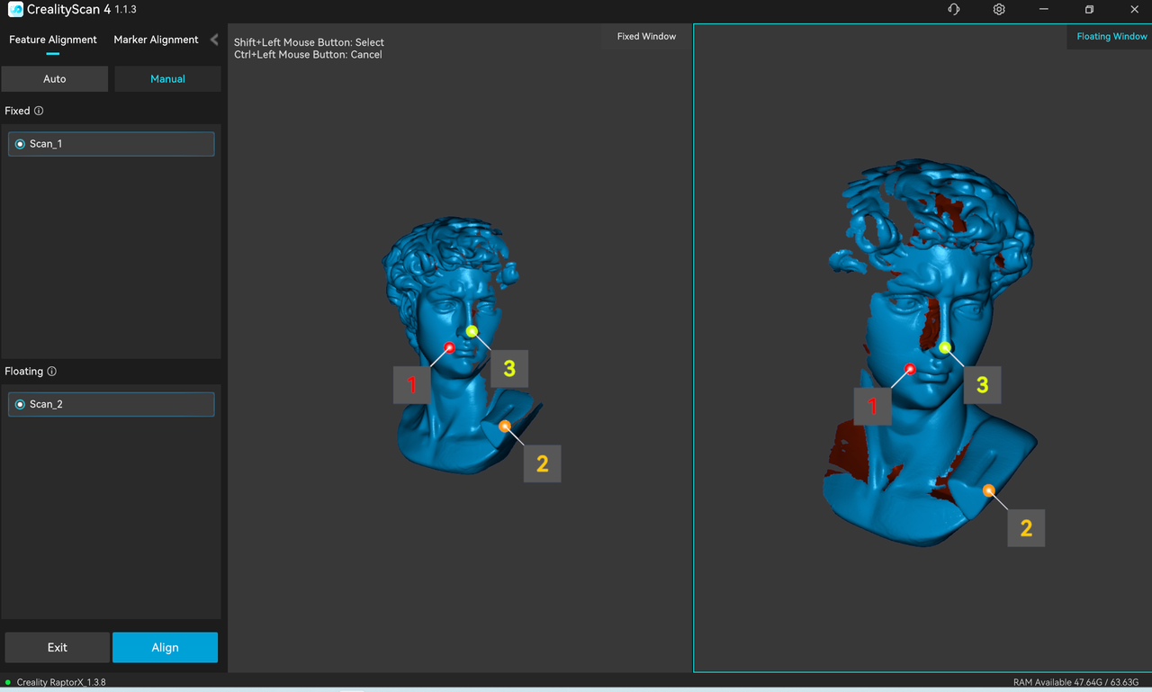Click the green device connection indicator
This screenshot has height=692, width=1152.
[7, 682]
